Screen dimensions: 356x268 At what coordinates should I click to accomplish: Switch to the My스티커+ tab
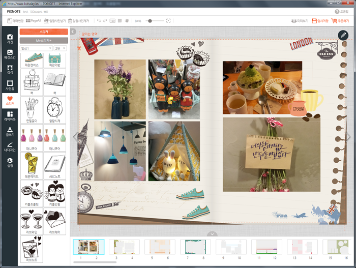pos(44,40)
